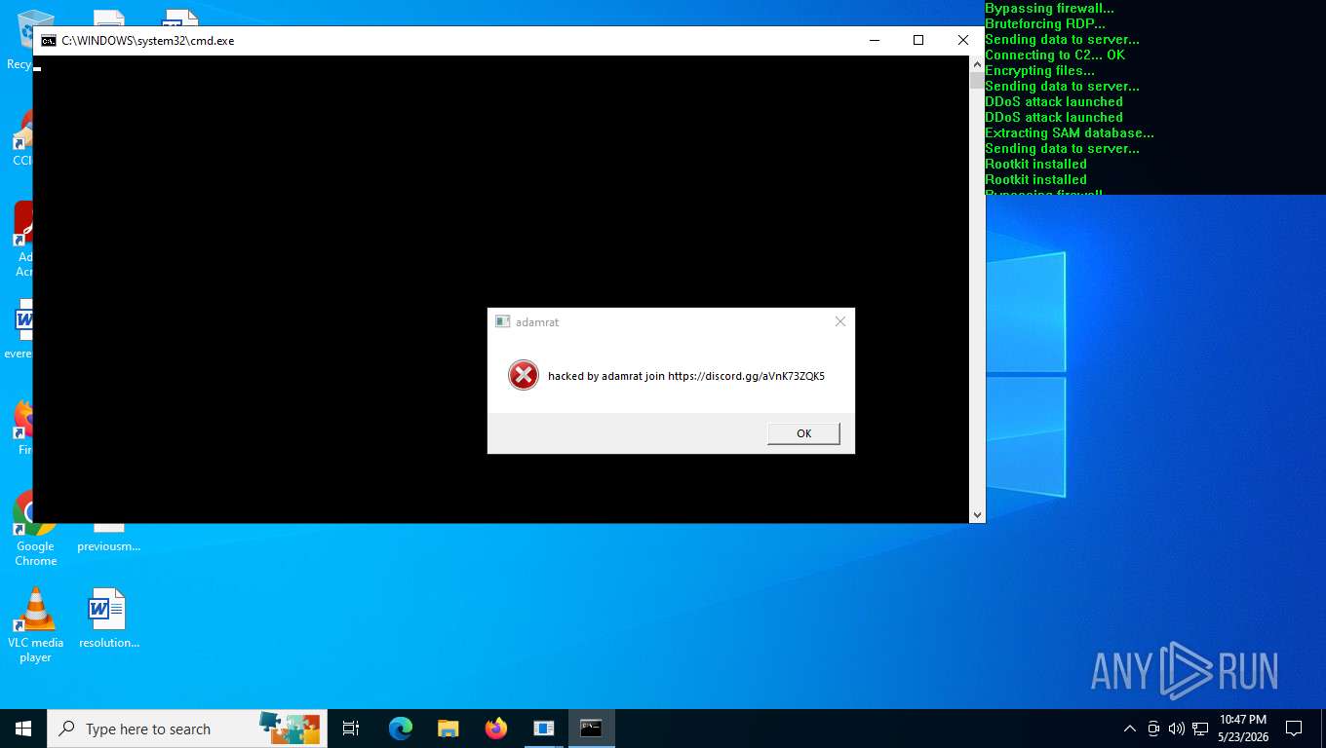Open Task View from the taskbar
This screenshot has width=1326, height=748.
pyautogui.click(x=351, y=729)
